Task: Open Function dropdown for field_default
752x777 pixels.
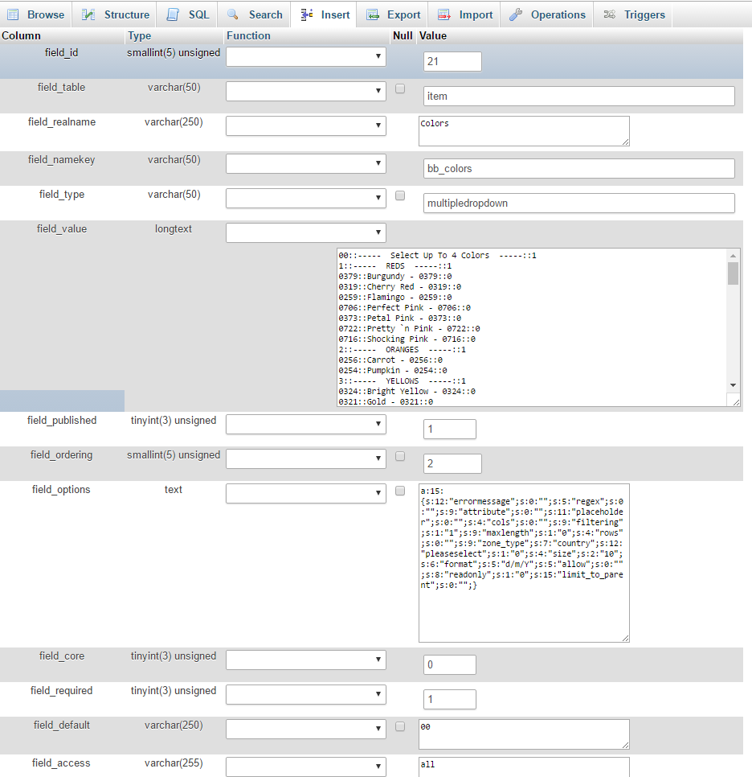Action: pos(306,730)
